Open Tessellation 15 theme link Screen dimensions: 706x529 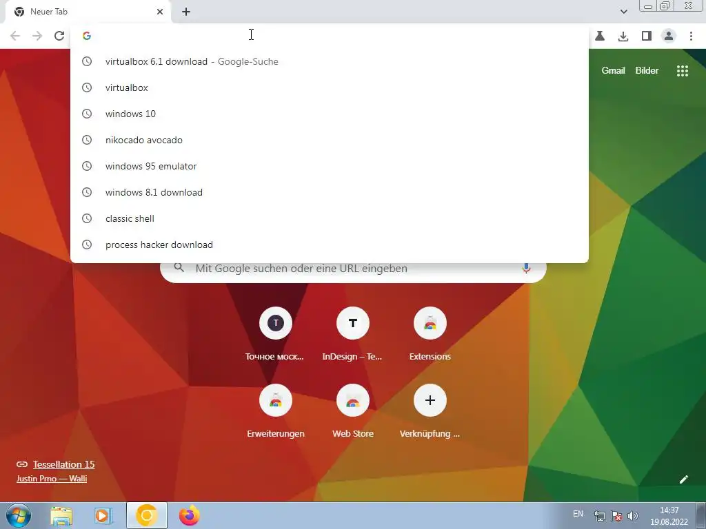click(63, 464)
